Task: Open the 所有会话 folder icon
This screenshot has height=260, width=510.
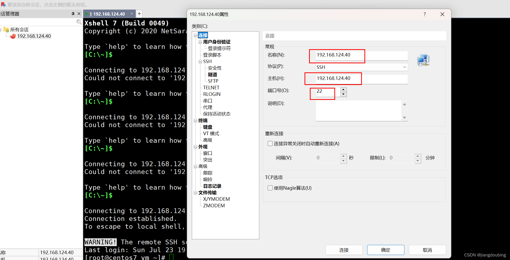Action: coord(6,30)
